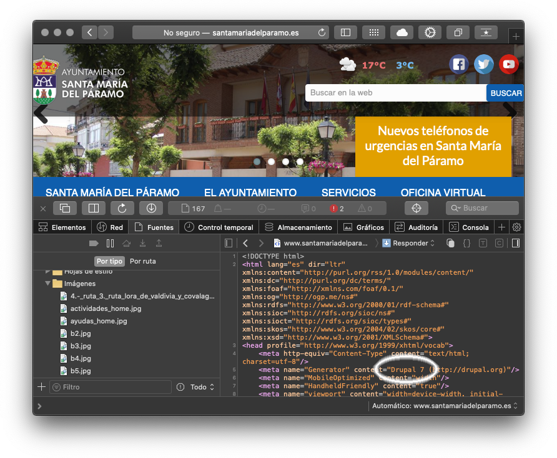This screenshot has height=458, width=557.
Task: Go back in the source navigation
Action: (x=245, y=243)
